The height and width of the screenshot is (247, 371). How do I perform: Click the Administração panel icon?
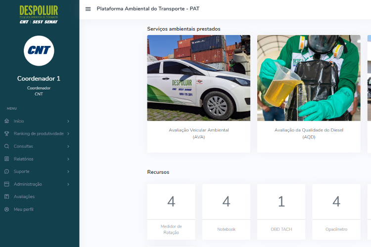[6, 184]
